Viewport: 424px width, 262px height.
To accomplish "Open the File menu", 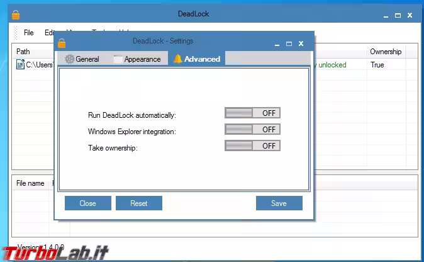I will pyautogui.click(x=28, y=33).
